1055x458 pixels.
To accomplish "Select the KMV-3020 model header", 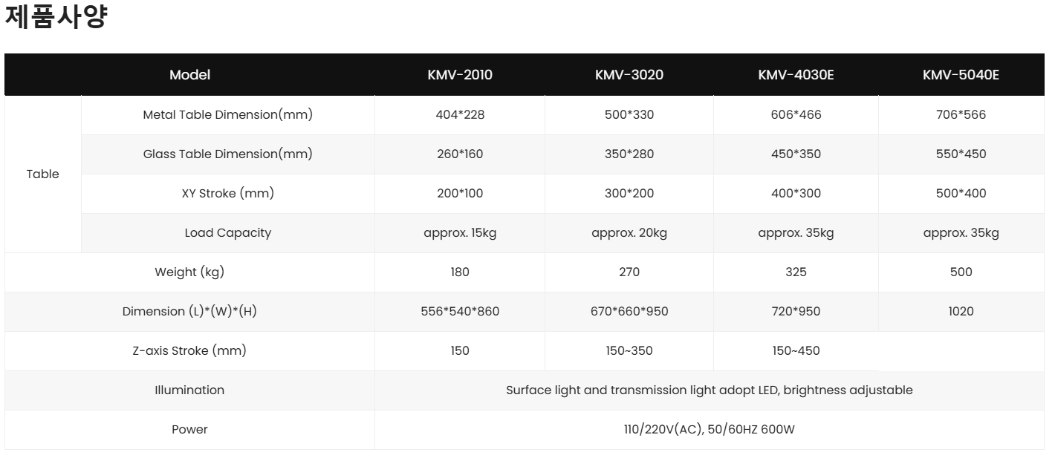I will (629, 75).
